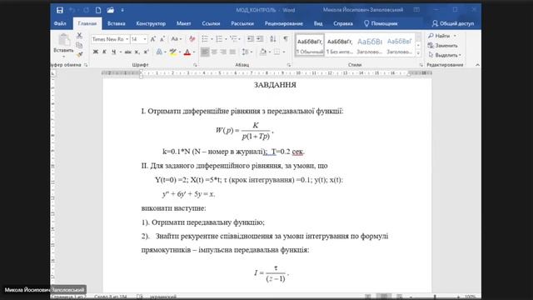Open the Макет ribbon tab
533x300 pixels.
[x=183, y=23]
